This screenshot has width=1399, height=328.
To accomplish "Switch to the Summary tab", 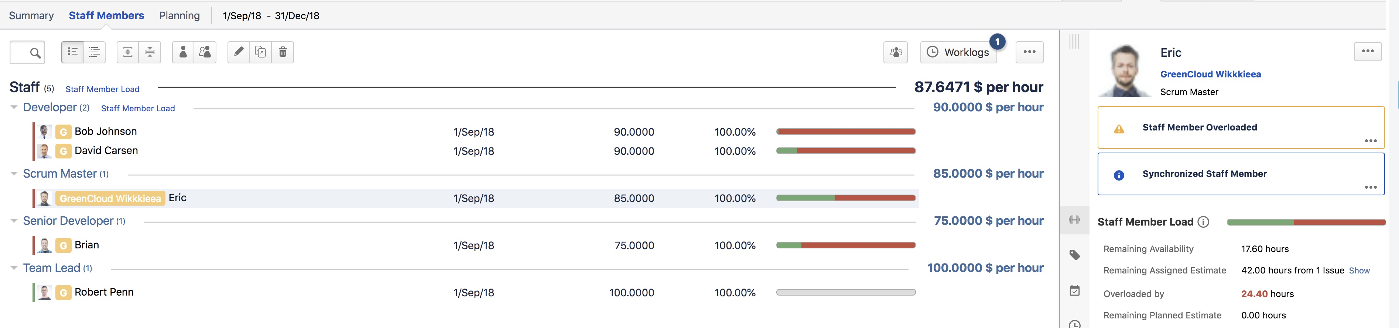I will pyautogui.click(x=31, y=15).
